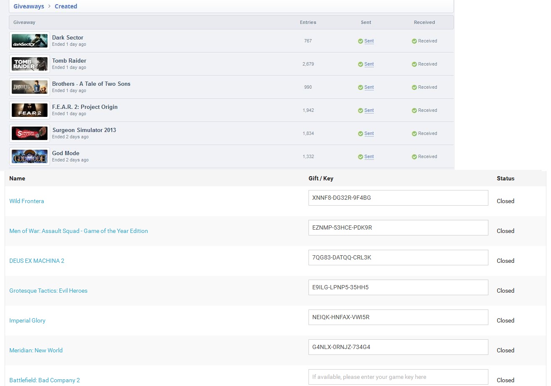Viewport: 551px width, 386px height.
Task: Click the Sent link for God Mode
Action: (x=369, y=157)
